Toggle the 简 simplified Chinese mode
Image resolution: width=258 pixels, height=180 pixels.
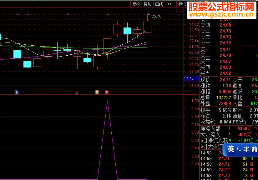click(x=254, y=149)
